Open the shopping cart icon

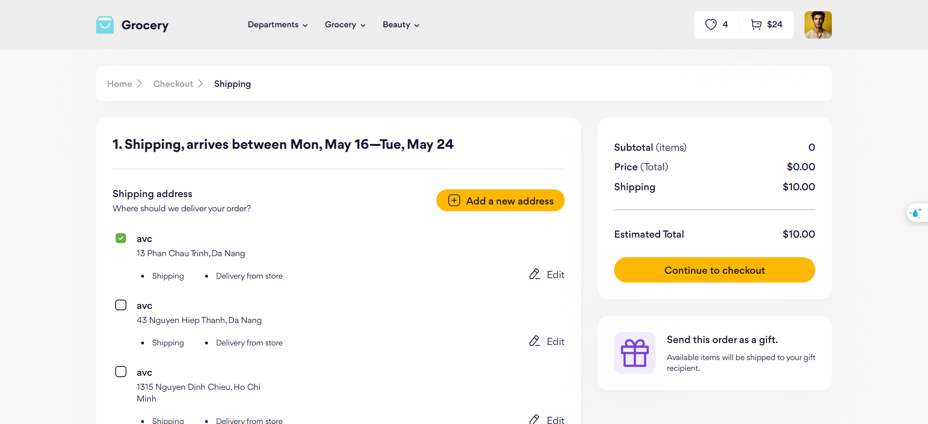pyautogui.click(x=756, y=24)
